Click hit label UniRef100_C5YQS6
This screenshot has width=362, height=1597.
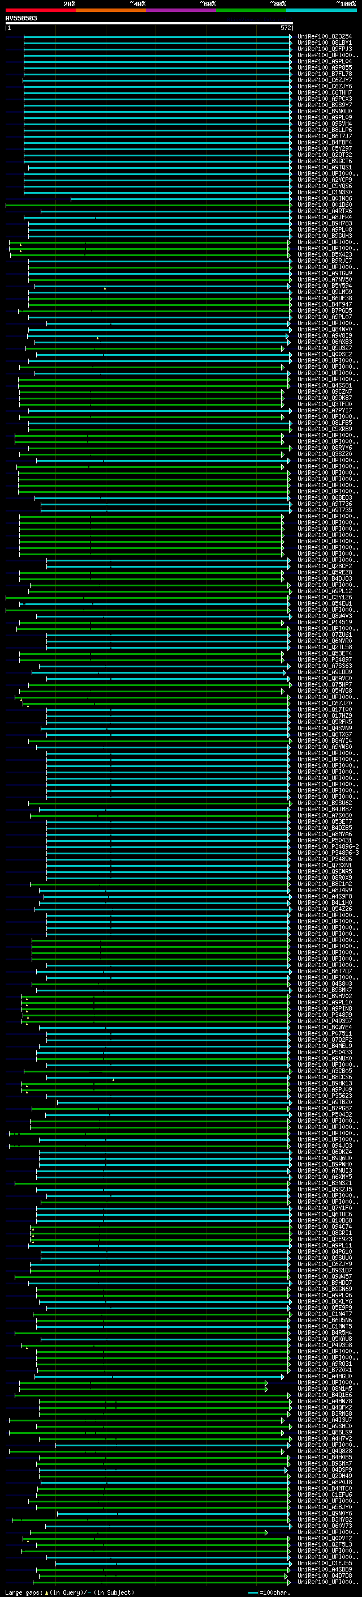pos(324,186)
